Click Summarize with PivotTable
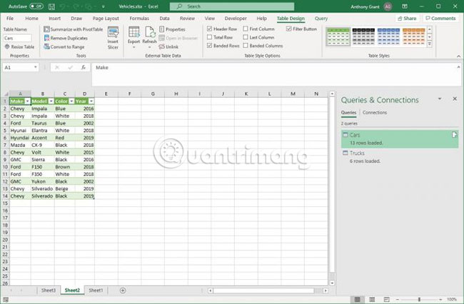 point(74,29)
